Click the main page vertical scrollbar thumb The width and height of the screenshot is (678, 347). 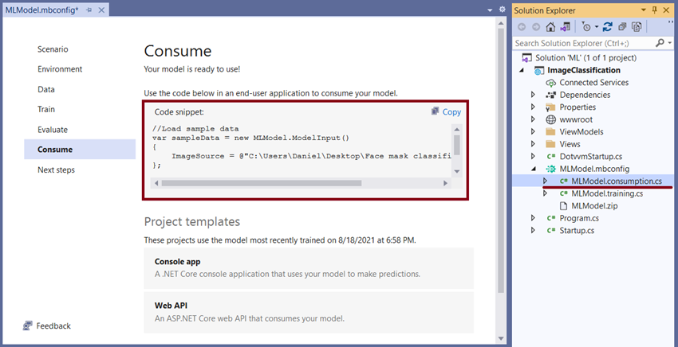[501, 161]
